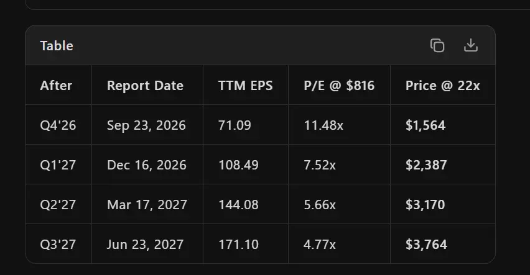Image resolution: width=530 pixels, height=275 pixels.
Task: Select the 171.10 TTM EPS value
Action: pyautogui.click(x=238, y=245)
